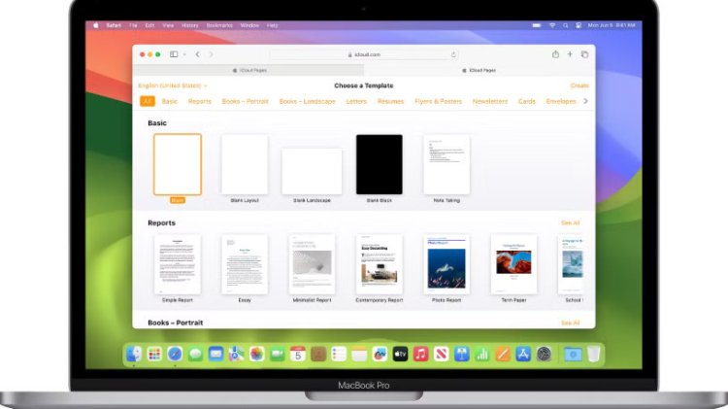Toggle the Safari sidebar
The width and height of the screenshot is (728, 409).
[x=174, y=54]
